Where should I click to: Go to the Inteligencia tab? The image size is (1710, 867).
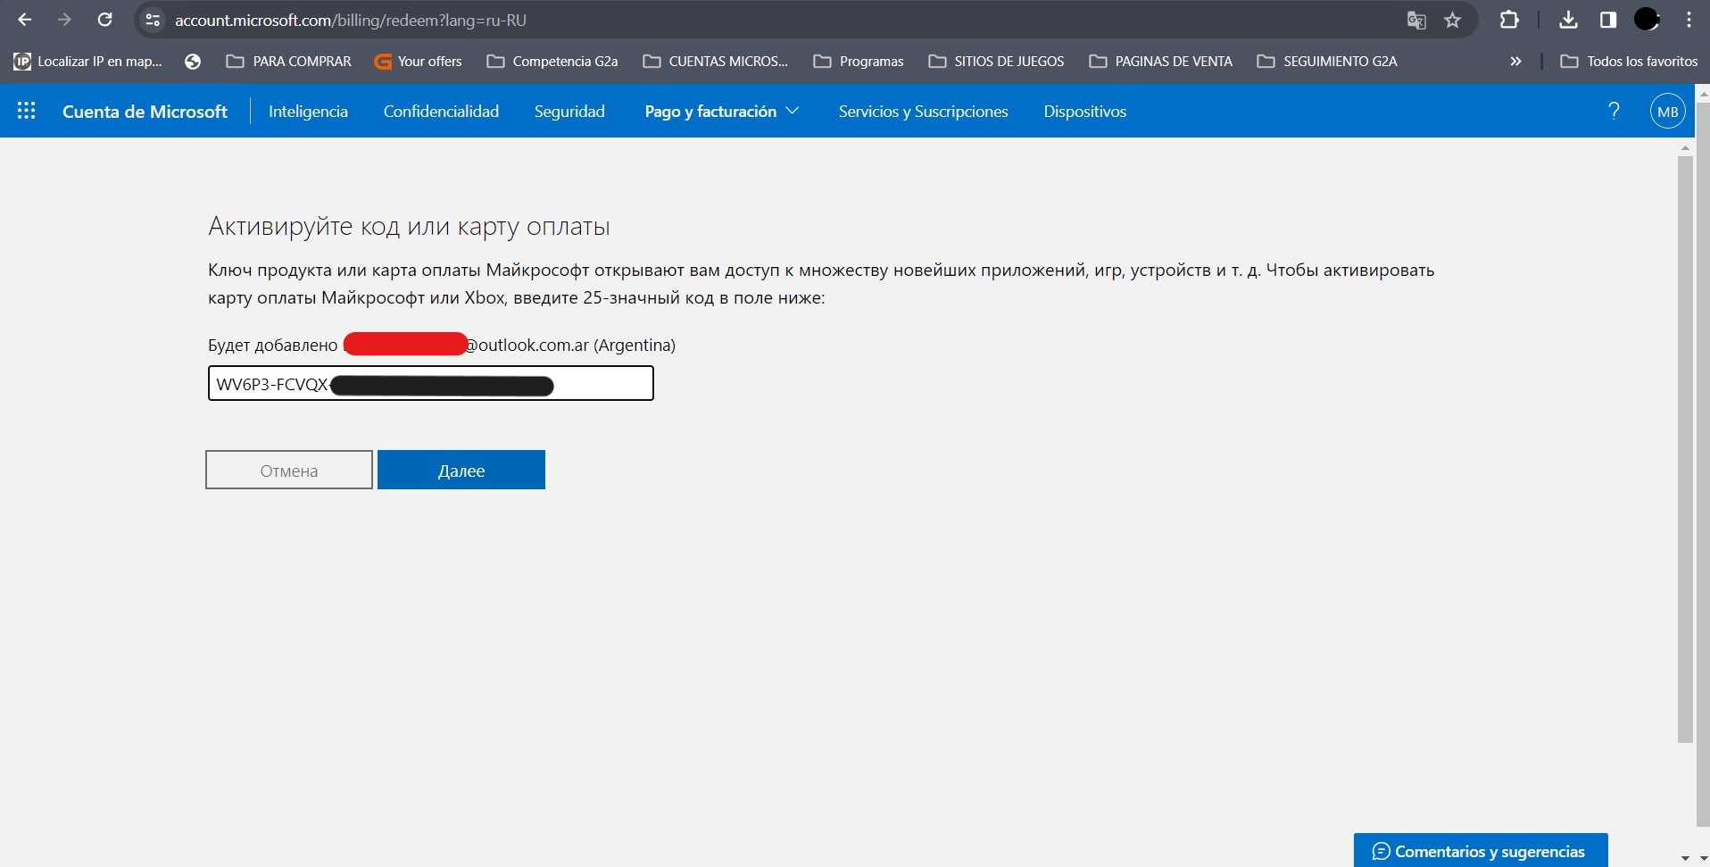pyautogui.click(x=308, y=112)
